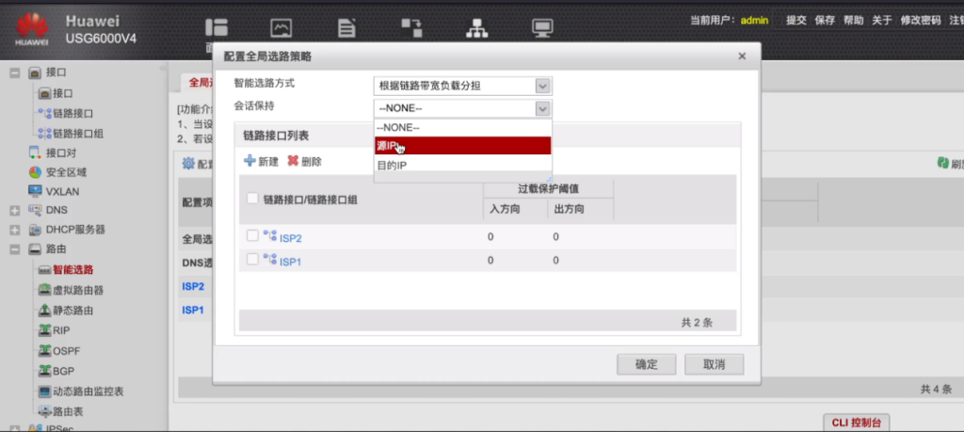Click the 会话保持 combo field
The image size is (964, 432).
(x=462, y=109)
